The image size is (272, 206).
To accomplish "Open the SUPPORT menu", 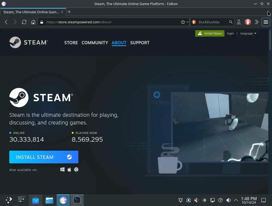I will [140, 43].
